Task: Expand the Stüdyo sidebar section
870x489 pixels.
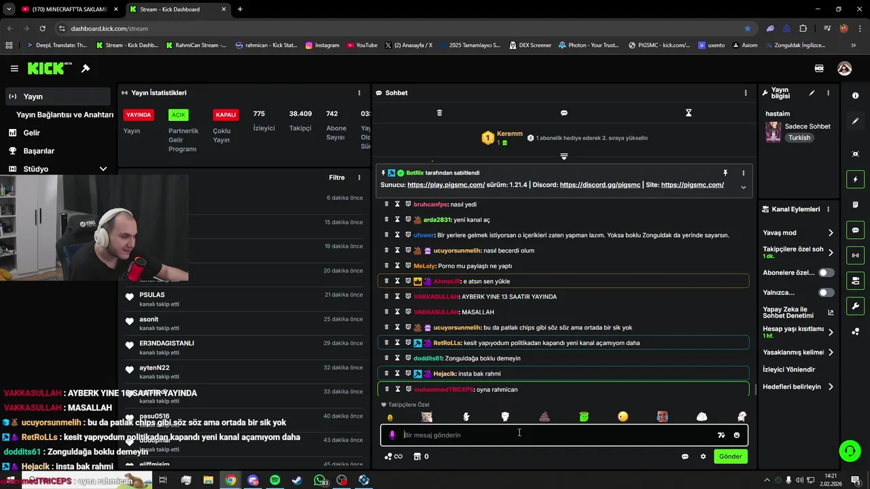Action: (103, 168)
